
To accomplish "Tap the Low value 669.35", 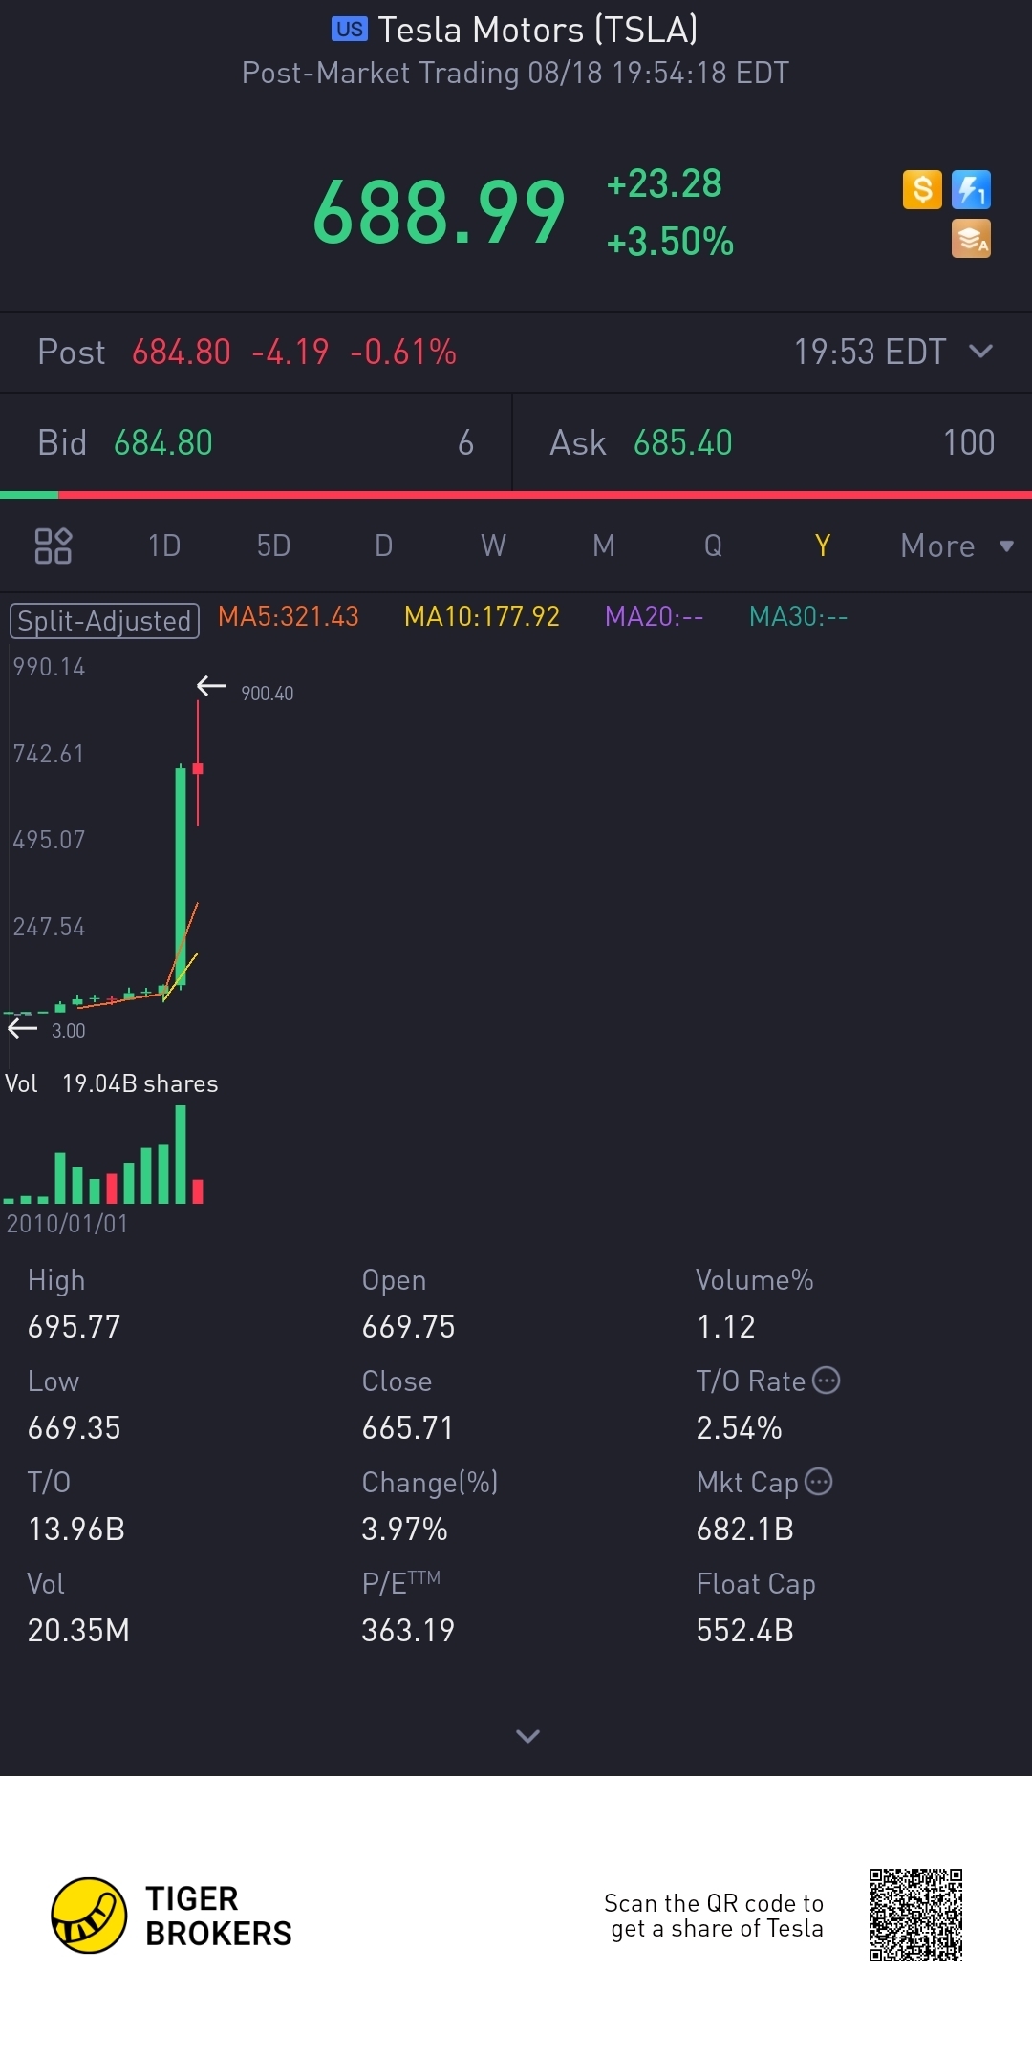I will [x=75, y=1427].
